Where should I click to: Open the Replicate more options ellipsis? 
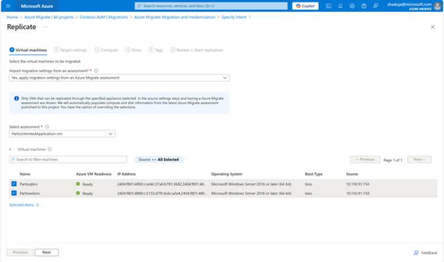pyautogui.click(x=46, y=27)
